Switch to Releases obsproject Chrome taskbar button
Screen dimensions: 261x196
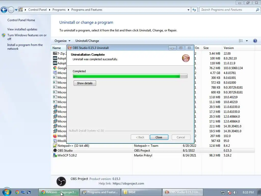click(x=59, y=192)
